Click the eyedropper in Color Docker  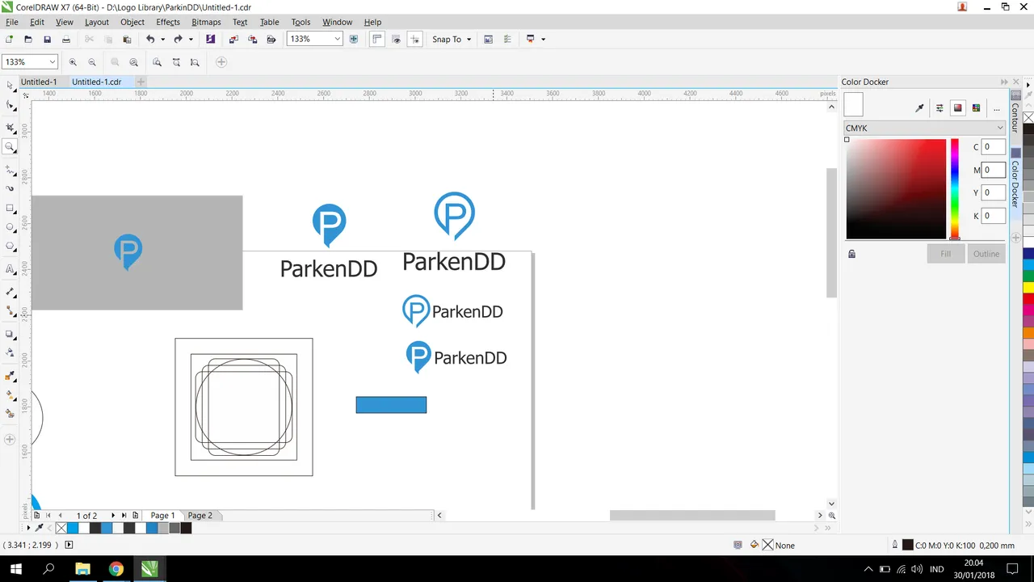point(919,108)
